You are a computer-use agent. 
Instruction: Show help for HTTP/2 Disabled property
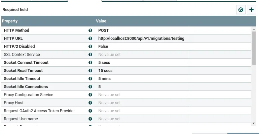click(90, 47)
